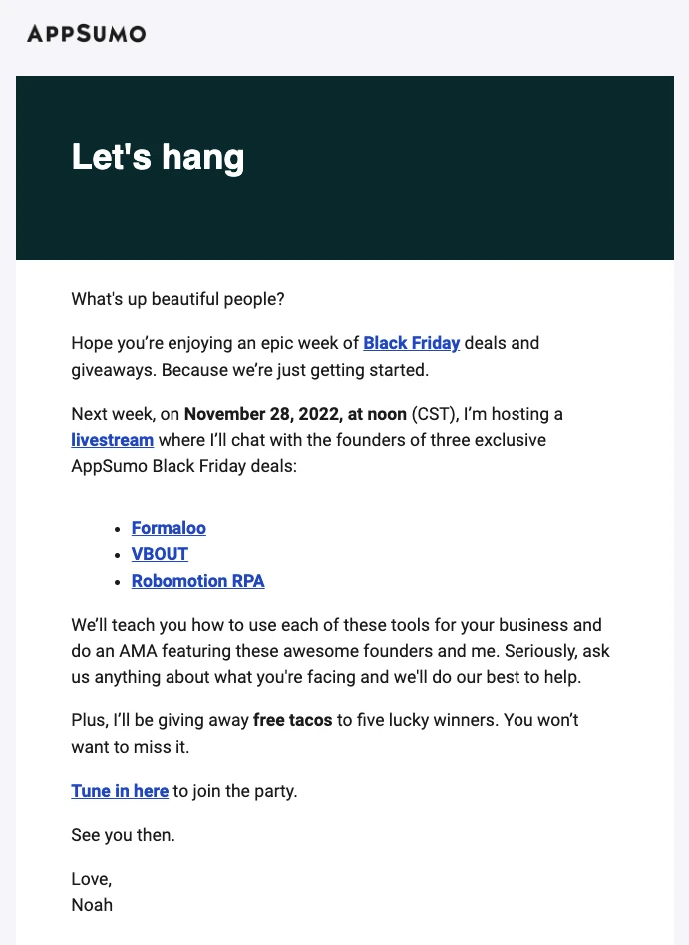Open the Robomotion RPA link
Image resolution: width=689 pixels, height=945 pixels.
pyautogui.click(x=197, y=580)
